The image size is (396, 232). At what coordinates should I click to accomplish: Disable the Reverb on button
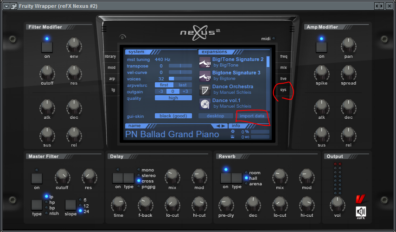(226, 178)
